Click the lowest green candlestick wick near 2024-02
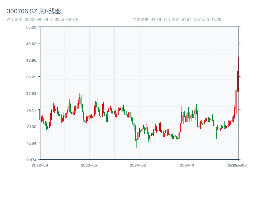This screenshot has height=199, width=265. 137,145
